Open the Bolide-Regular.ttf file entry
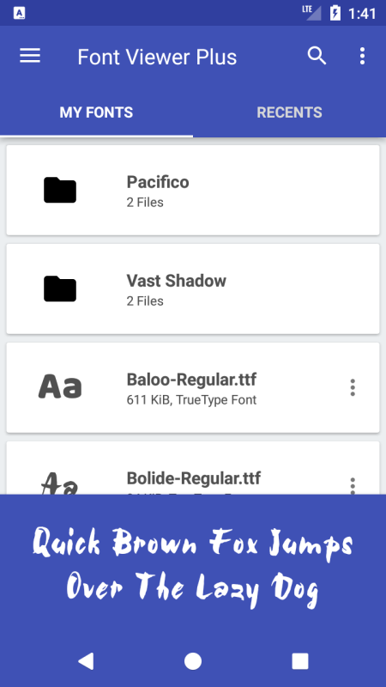Image resolution: width=386 pixels, height=687 pixels. [x=193, y=468]
